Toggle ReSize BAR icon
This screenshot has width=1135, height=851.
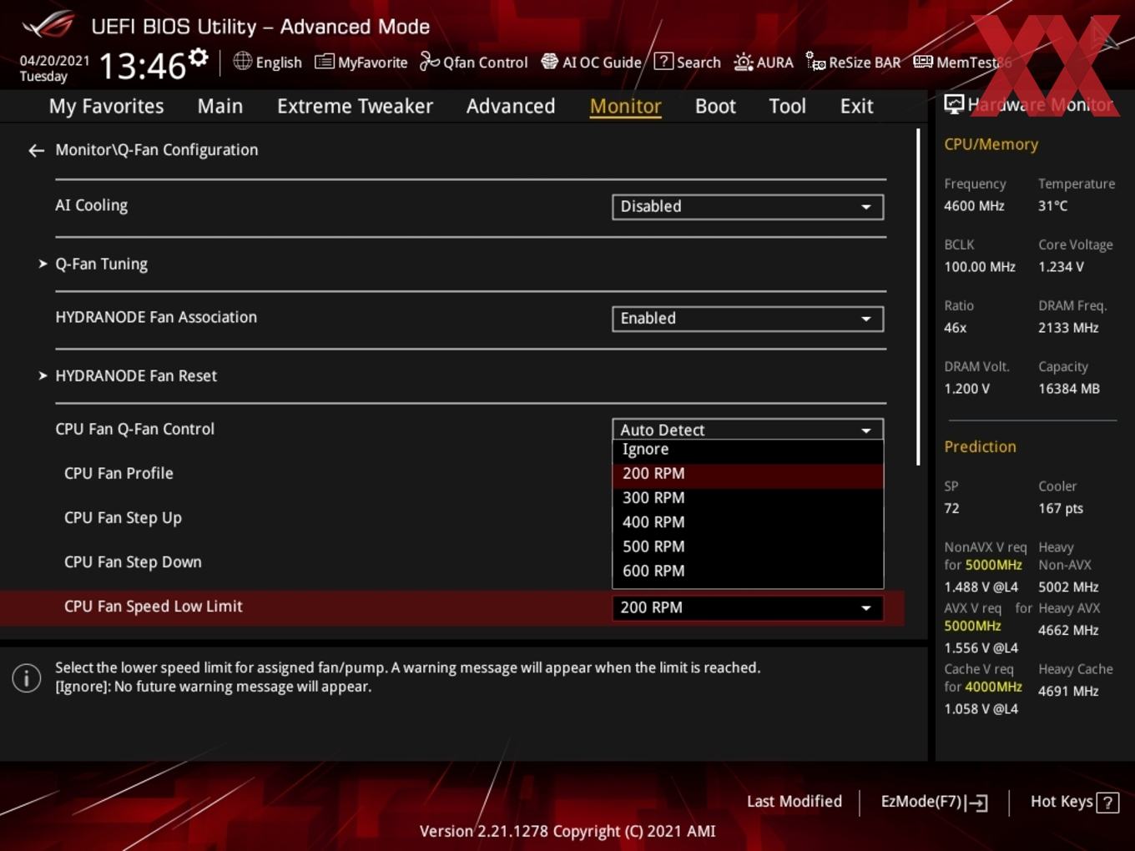[815, 61]
